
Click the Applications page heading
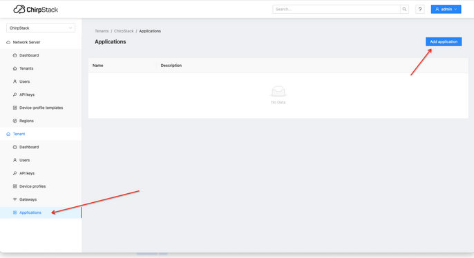(x=111, y=41)
